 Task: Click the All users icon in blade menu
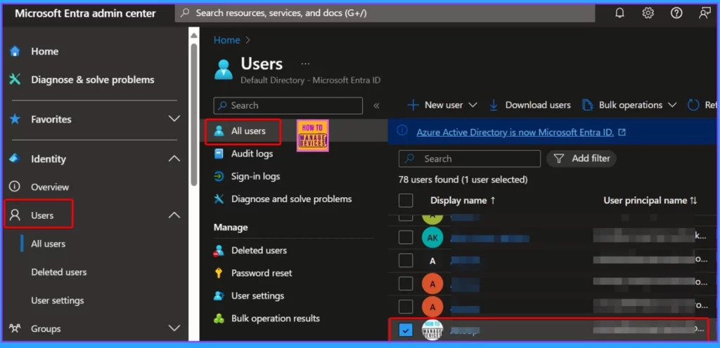point(219,131)
